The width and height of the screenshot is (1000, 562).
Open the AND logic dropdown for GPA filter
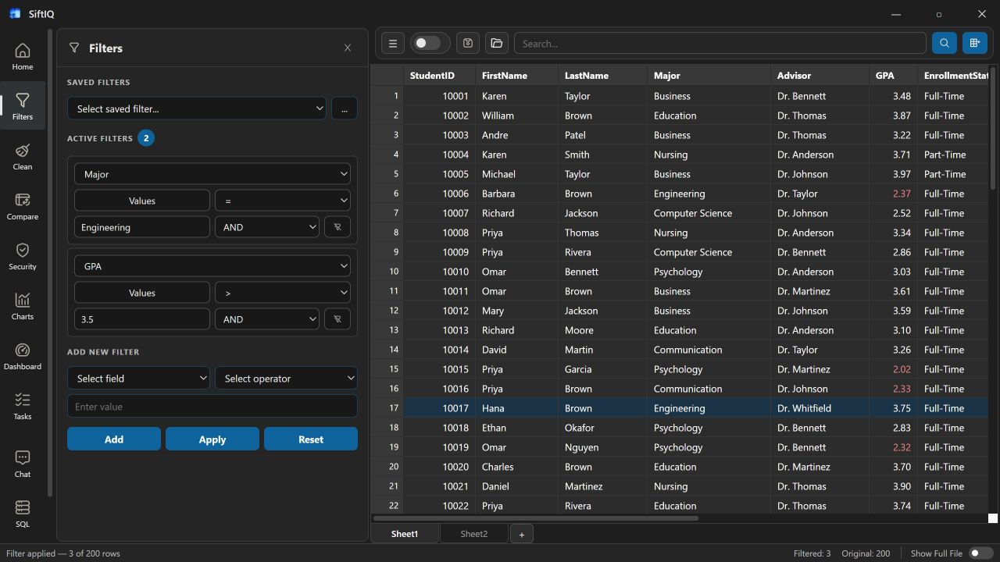(x=267, y=319)
